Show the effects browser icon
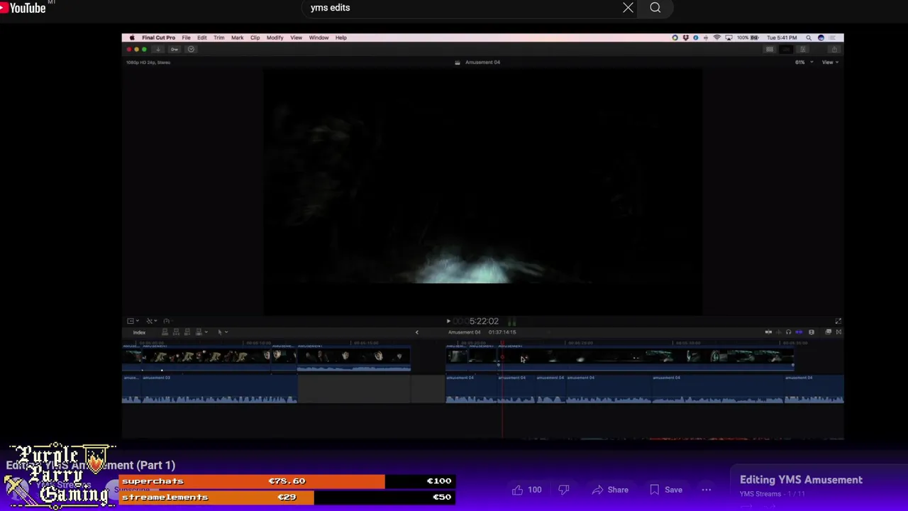This screenshot has height=511, width=908. (x=828, y=332)
